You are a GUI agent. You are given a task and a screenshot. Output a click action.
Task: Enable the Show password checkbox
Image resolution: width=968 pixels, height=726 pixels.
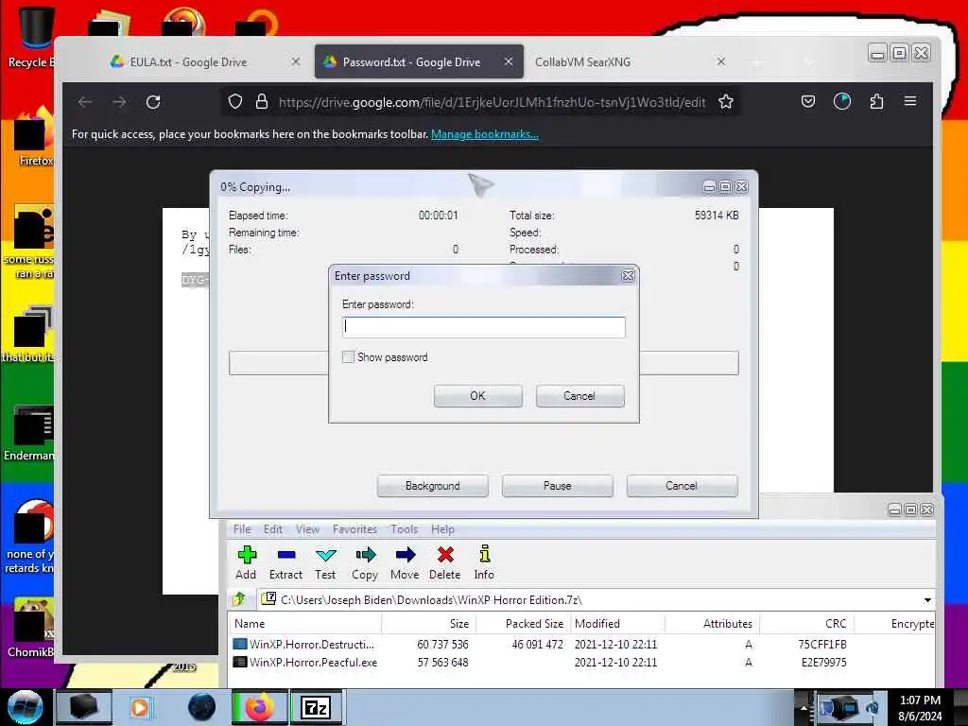(348, 356)
